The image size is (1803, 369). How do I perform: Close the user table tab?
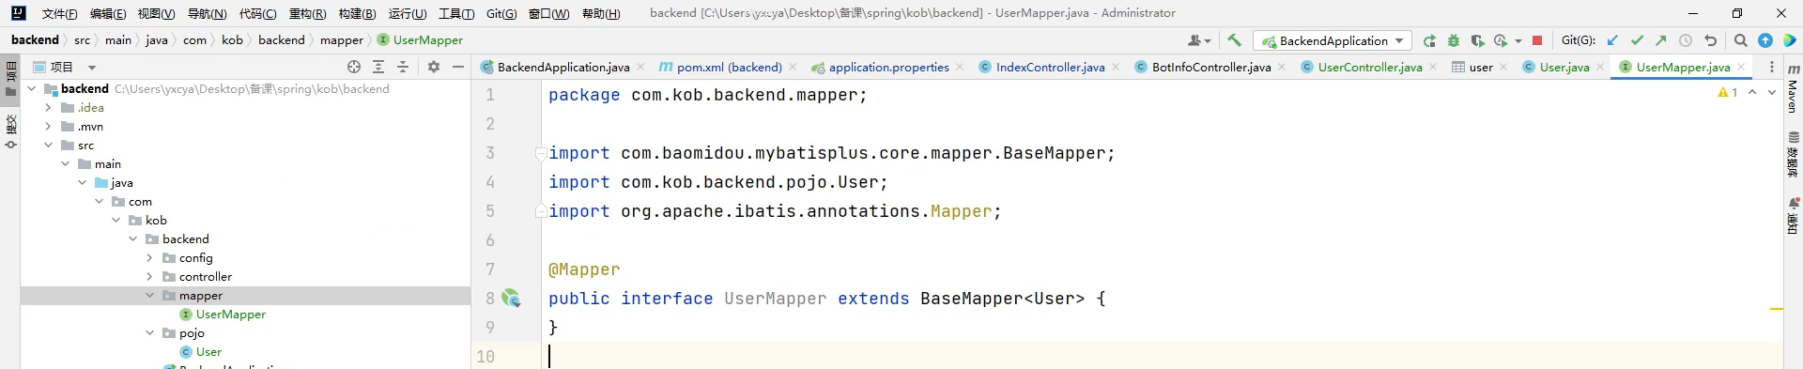(x=1503, y=67)
